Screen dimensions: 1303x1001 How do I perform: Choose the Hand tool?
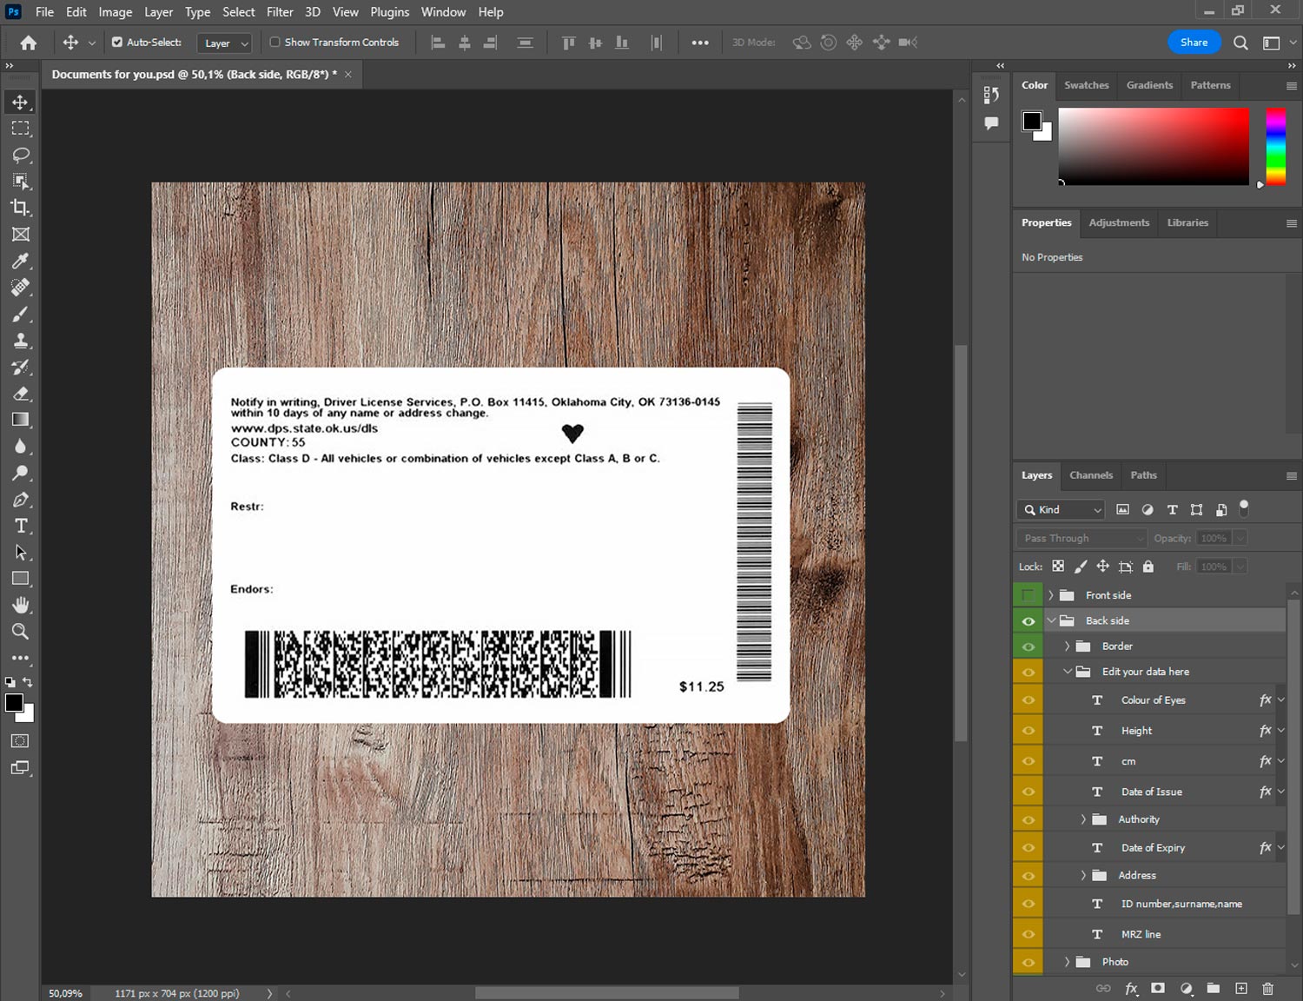[21, 605]
